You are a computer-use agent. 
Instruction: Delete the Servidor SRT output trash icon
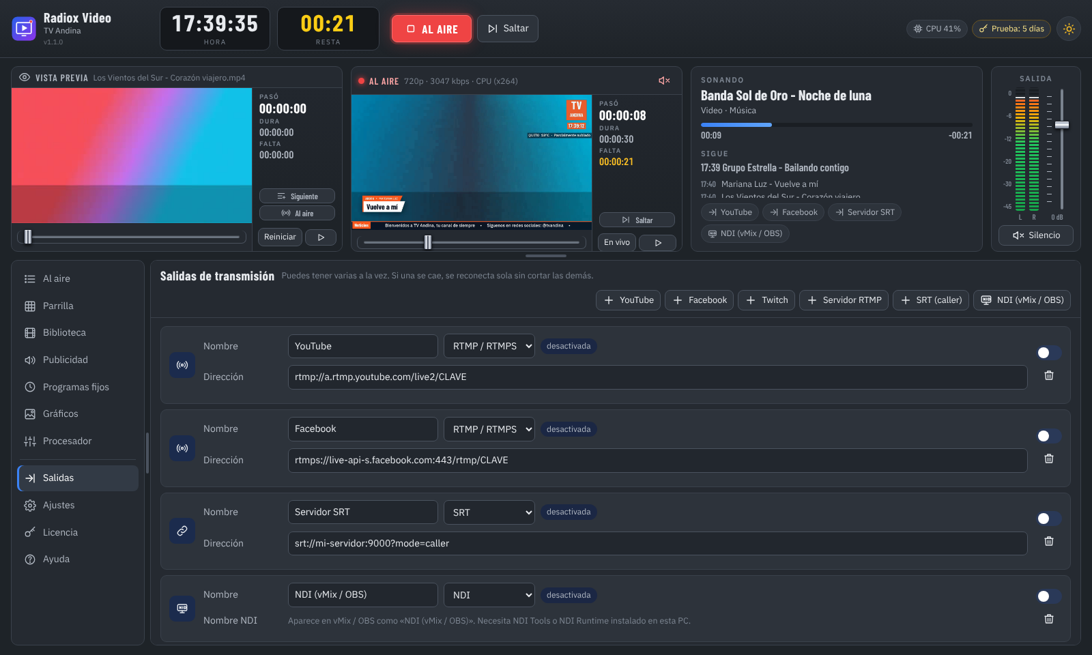tap(1049, 541)
